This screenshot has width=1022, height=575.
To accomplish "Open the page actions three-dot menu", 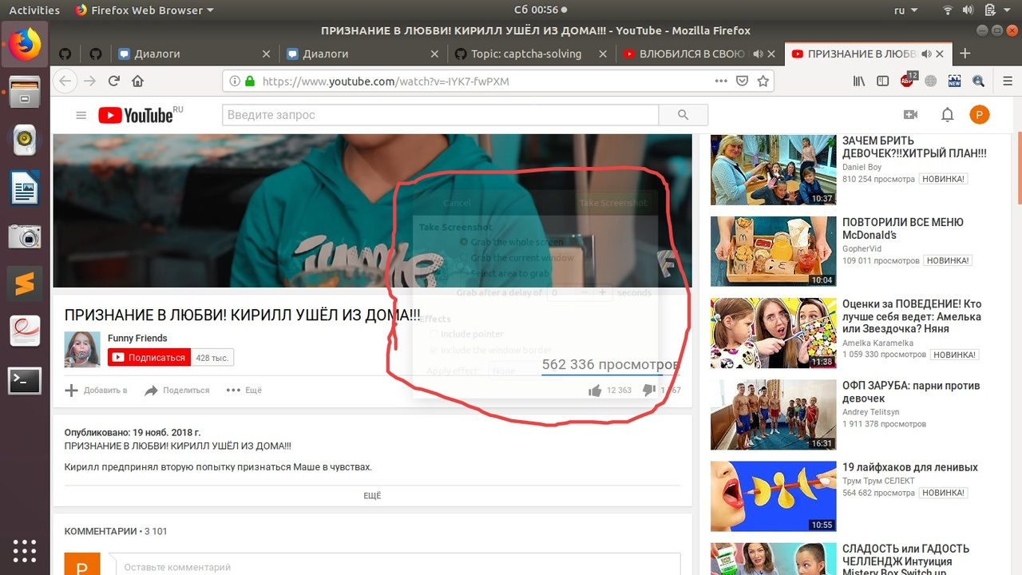I will pyautogui.click(x=721, y=81).
